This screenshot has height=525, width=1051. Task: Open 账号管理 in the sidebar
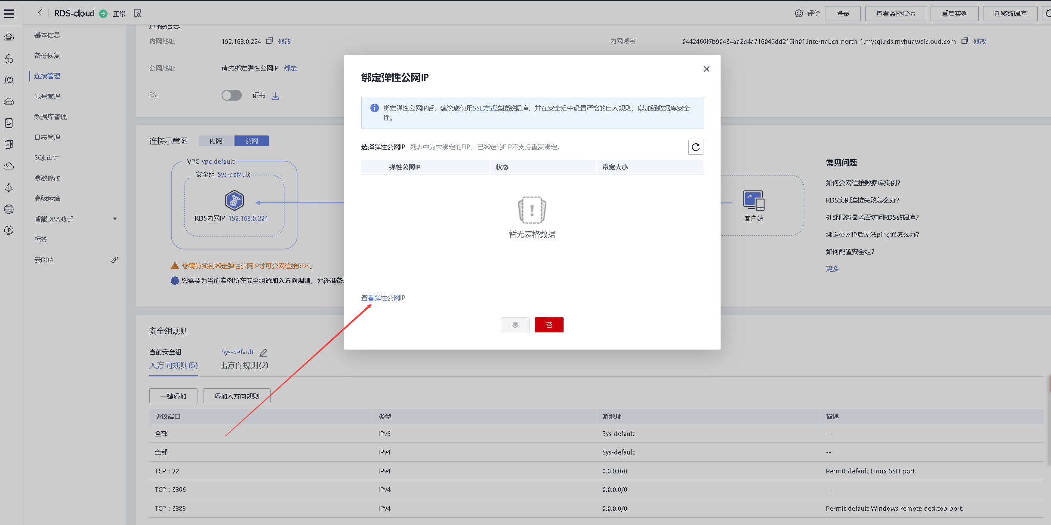(x=47, y=96)
